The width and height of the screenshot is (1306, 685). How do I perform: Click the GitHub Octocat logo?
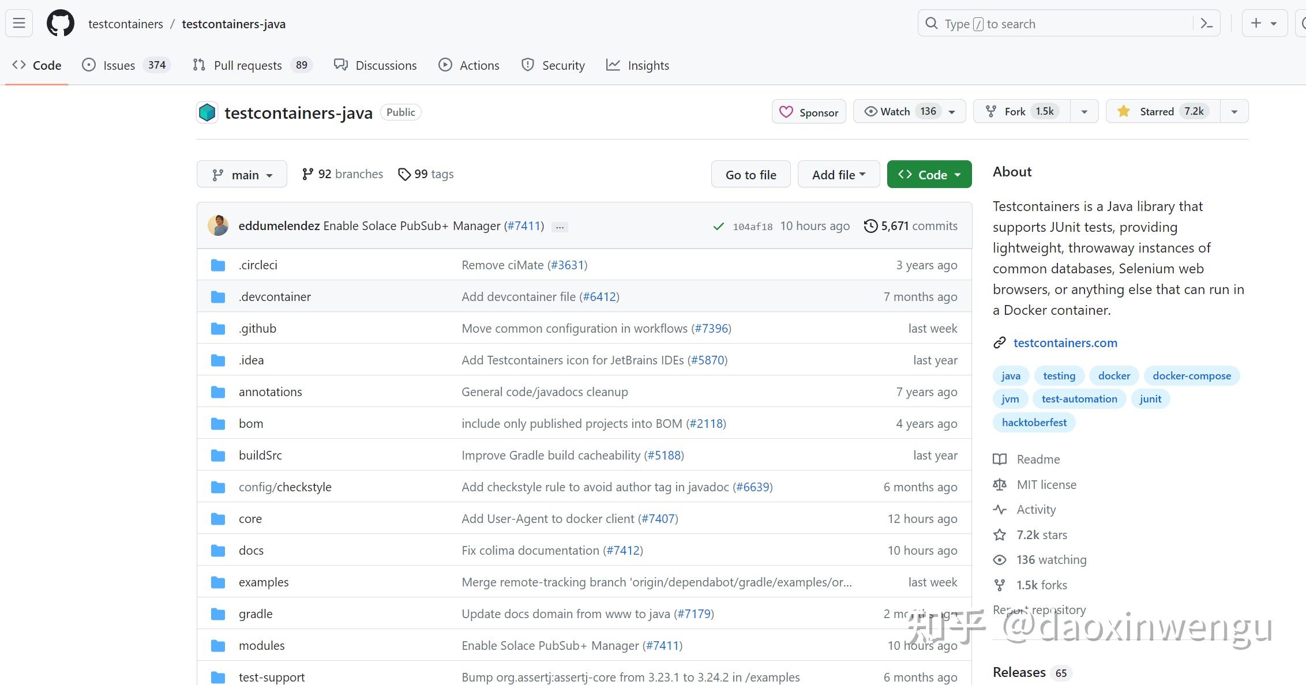(61, 24)
